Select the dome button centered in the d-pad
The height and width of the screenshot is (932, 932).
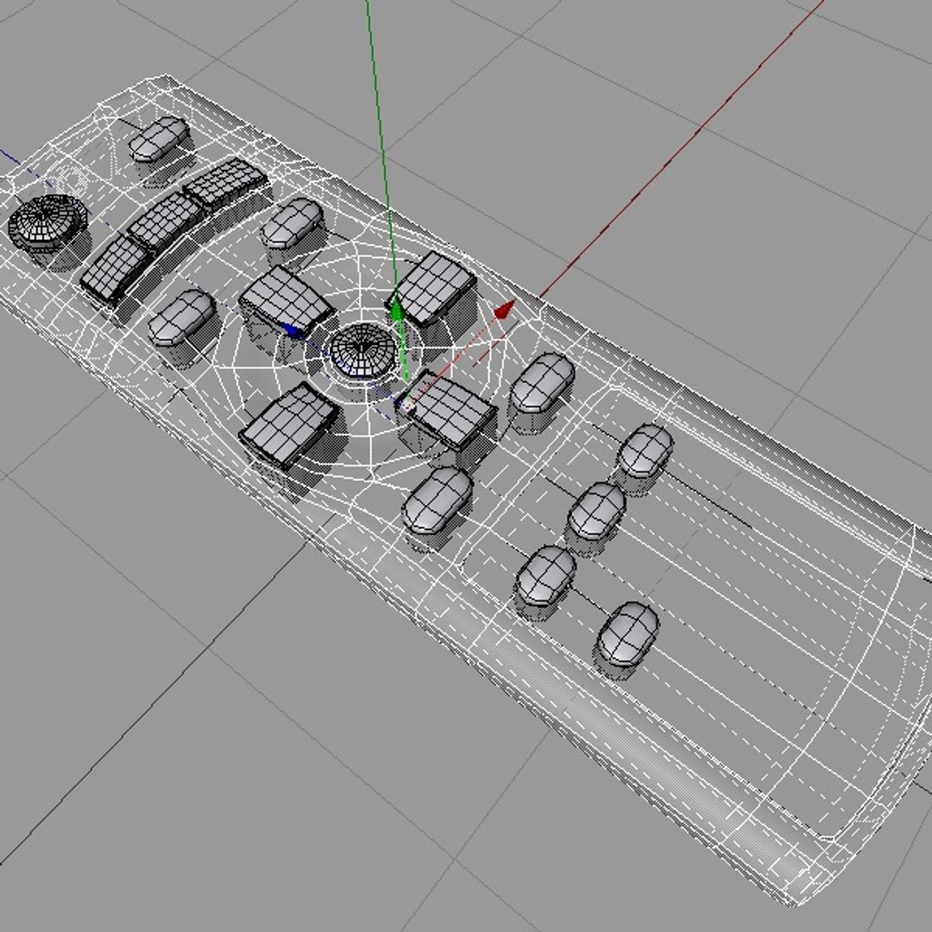point(362,349)
